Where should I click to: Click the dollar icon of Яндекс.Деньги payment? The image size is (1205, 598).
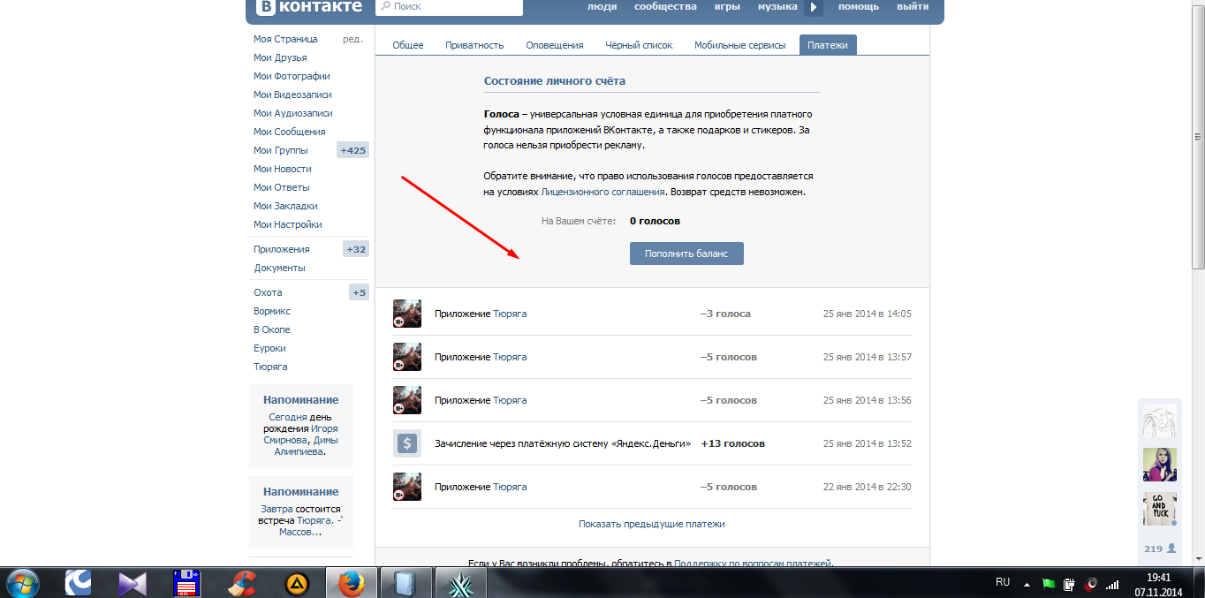pos(407,443)
